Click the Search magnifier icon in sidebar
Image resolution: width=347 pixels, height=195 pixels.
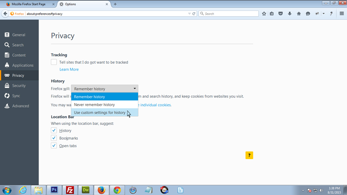pos(7,45)
